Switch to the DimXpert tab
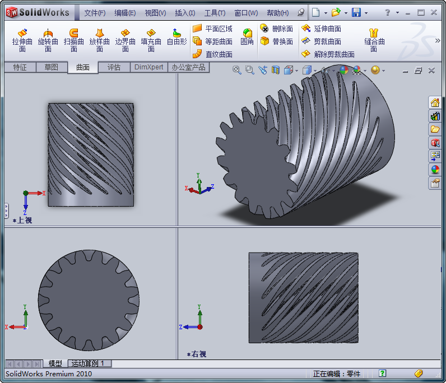 (149, 67)
